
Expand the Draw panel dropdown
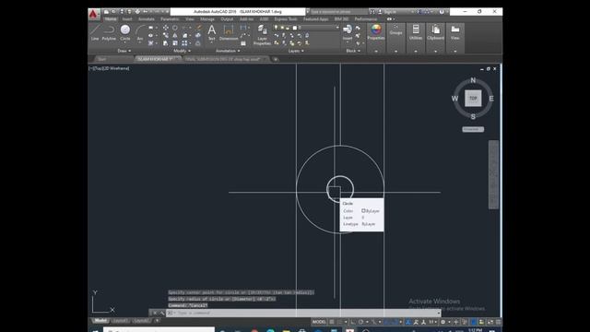pos(124,51)
